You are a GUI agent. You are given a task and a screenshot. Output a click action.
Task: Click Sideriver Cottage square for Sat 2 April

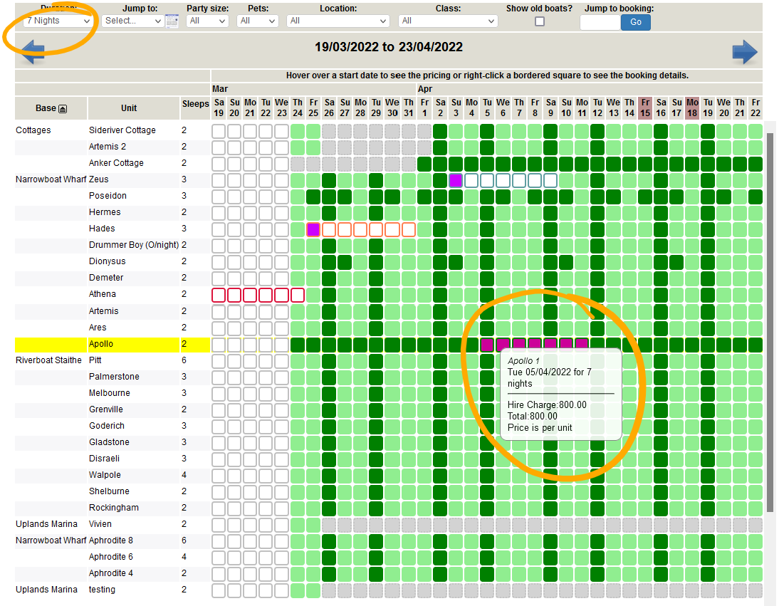coord(440,131)
